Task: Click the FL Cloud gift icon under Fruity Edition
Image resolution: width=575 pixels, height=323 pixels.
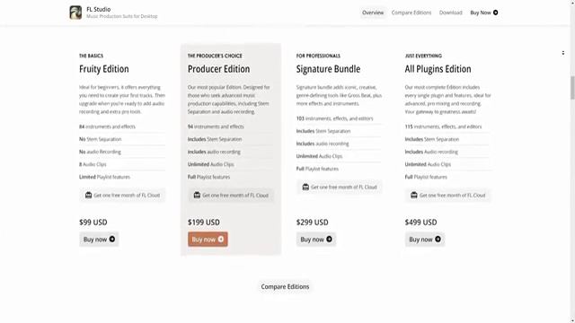Action: (88, 196)
